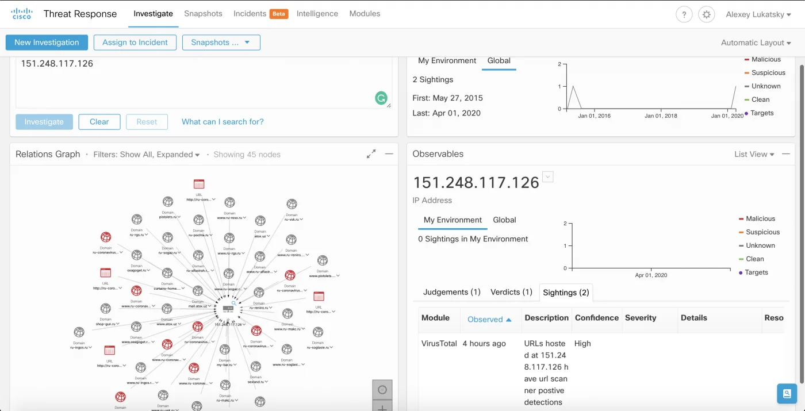Open the Snapshots tab in the top navigation
The height and width of the screenshot is (411, 805).
pos(203,14)
